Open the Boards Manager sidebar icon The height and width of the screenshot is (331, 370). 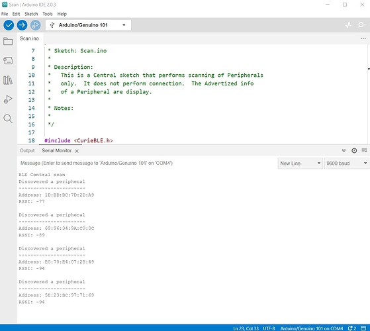[x=8, y=61]
